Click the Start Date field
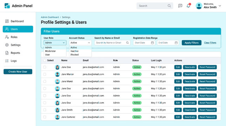Image resolution: width=226 pixels, height=126 pixels. point(144,43)
